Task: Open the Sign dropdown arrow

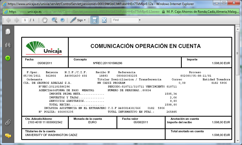Action: coord(85,20)
